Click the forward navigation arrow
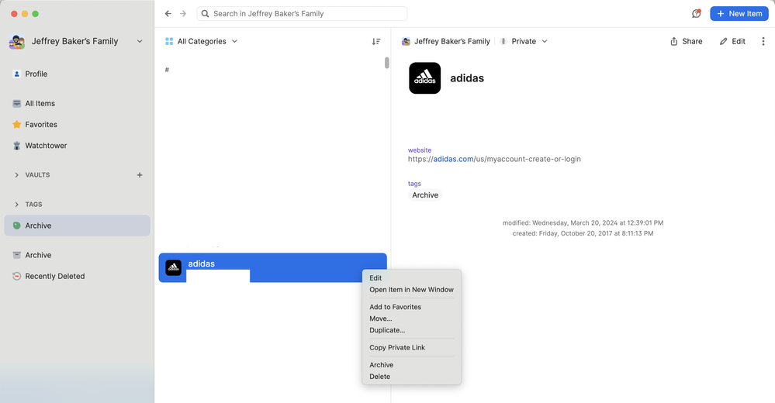This screenshot has height=403, width=775. 183,14
